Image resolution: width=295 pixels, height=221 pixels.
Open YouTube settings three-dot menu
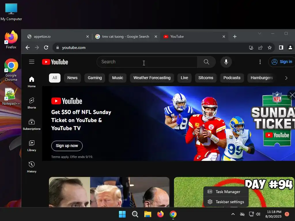[x=260, y=62]
